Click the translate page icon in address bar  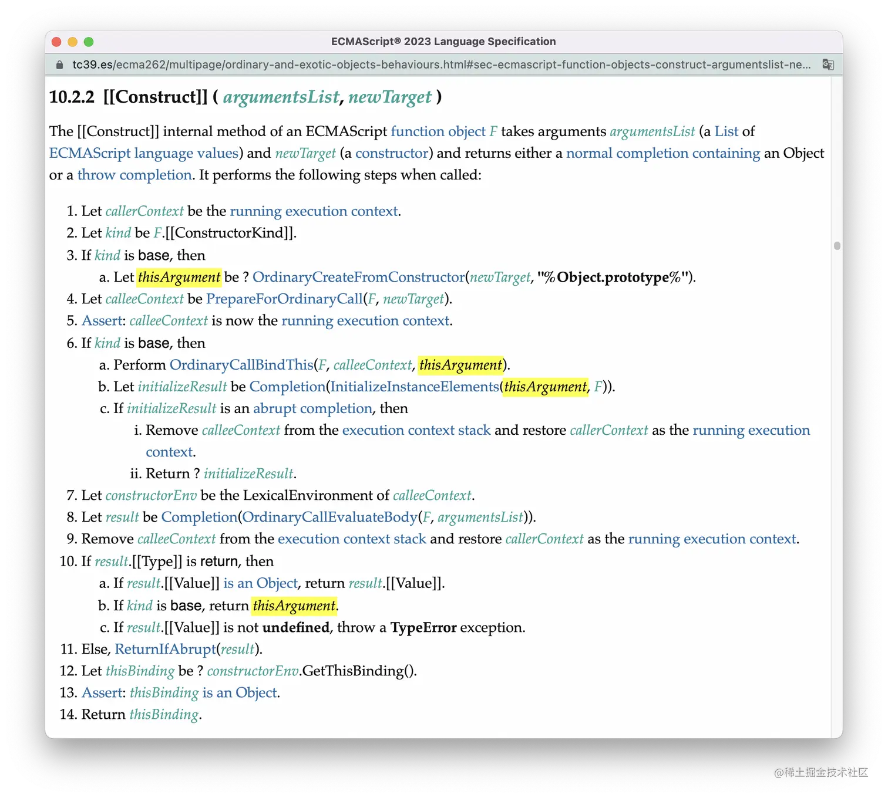(x=828, y=65)
